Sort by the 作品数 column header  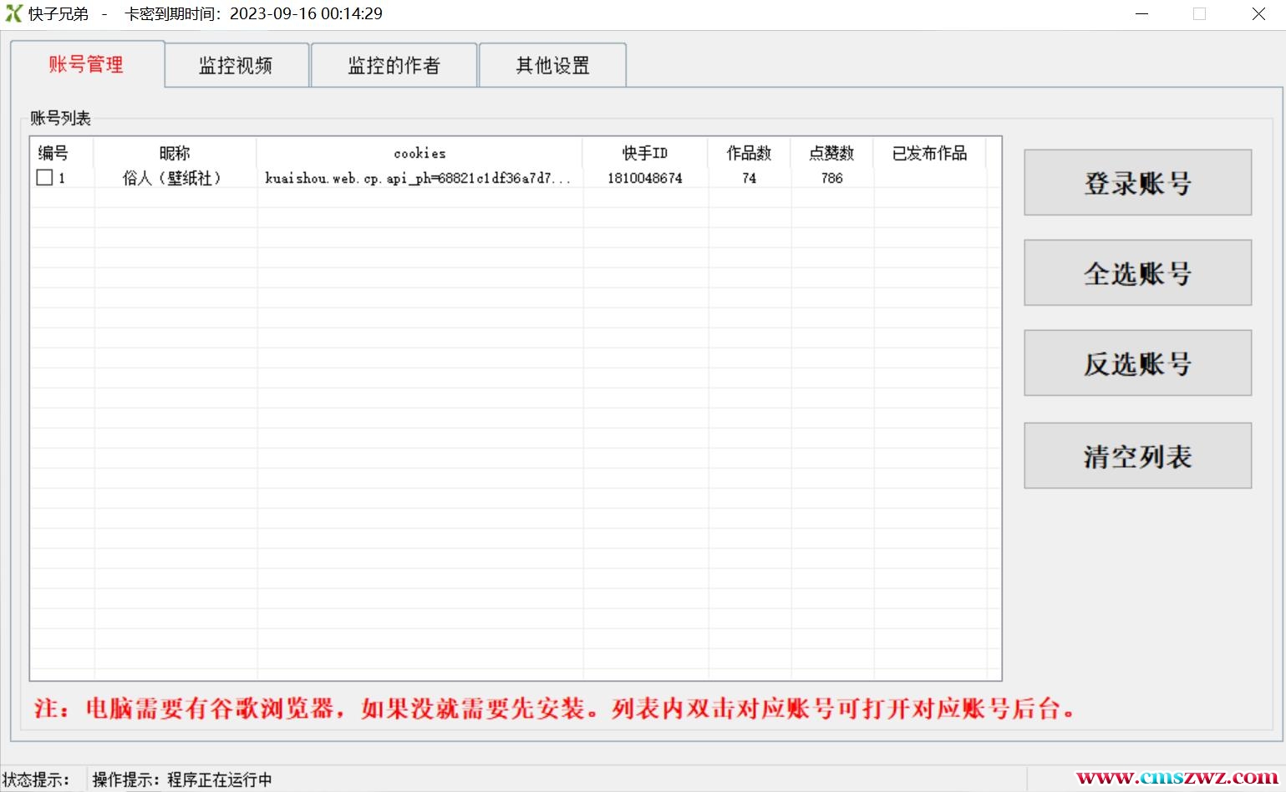pos(749,153)
